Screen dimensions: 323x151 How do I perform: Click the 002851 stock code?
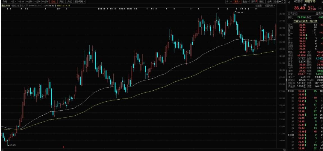(298, 1)
